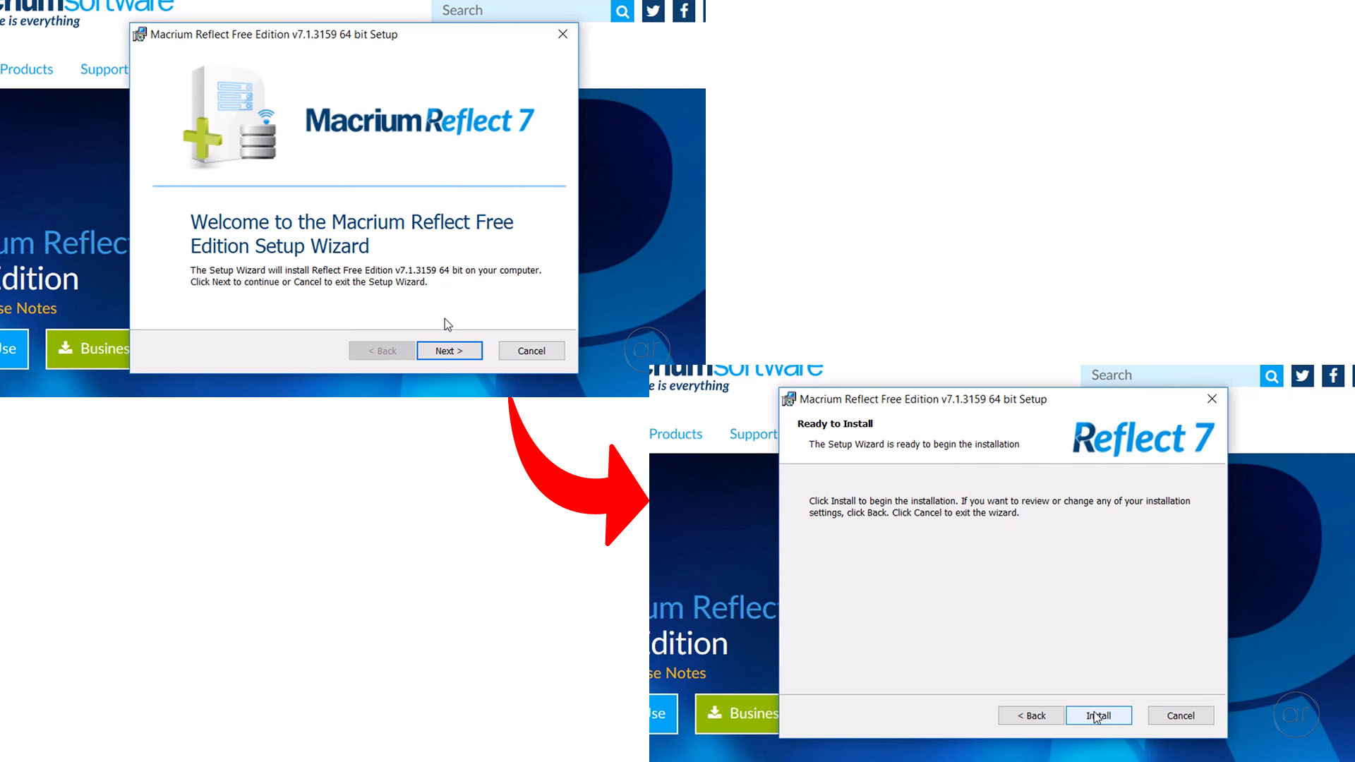Image resolution: width=1355 pixels, height=762 pixels.
Task: Cancel the Ready to Install dialog
Action: click(x=1180, y=715)
